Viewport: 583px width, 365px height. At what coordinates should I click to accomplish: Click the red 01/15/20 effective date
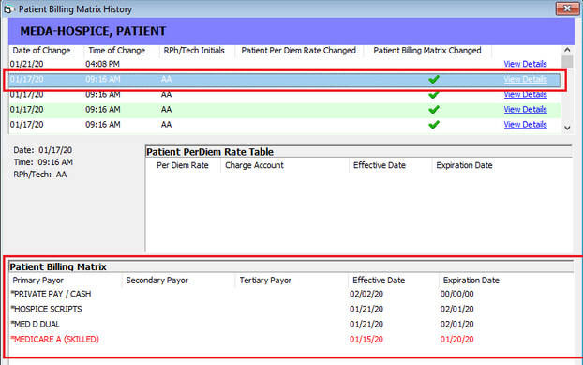(366, 340)
